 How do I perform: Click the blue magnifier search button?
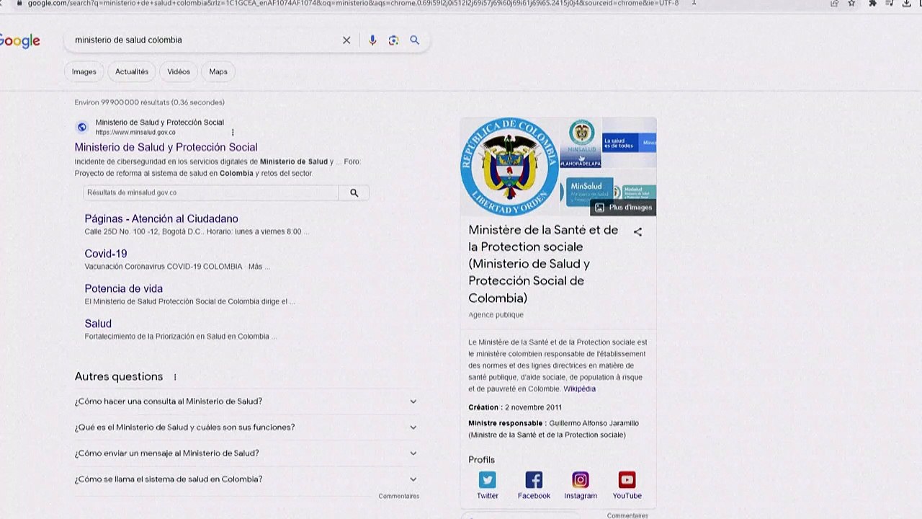pos(415,40)
